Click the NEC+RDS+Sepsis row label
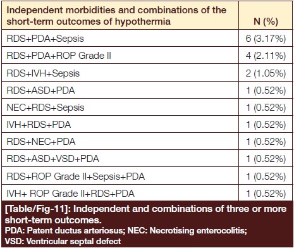 tap(46, 108)
